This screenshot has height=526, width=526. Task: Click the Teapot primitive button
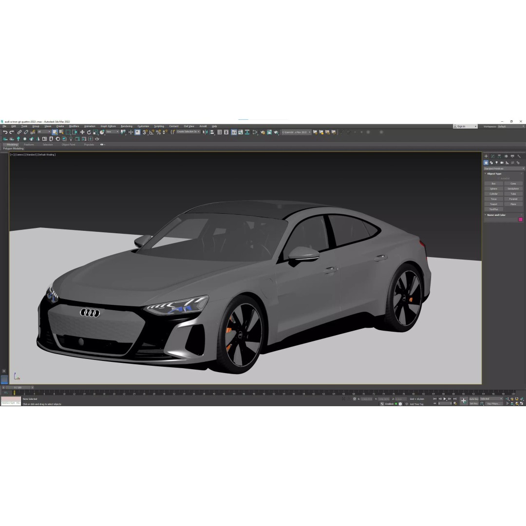tap(494, 204)
